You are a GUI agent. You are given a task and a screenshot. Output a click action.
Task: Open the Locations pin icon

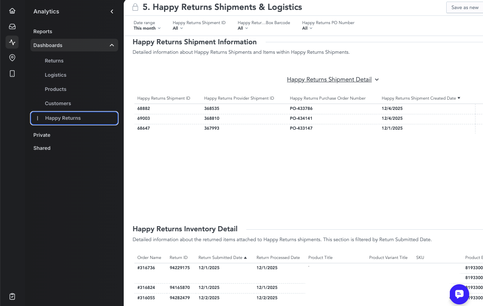(12, 58)
